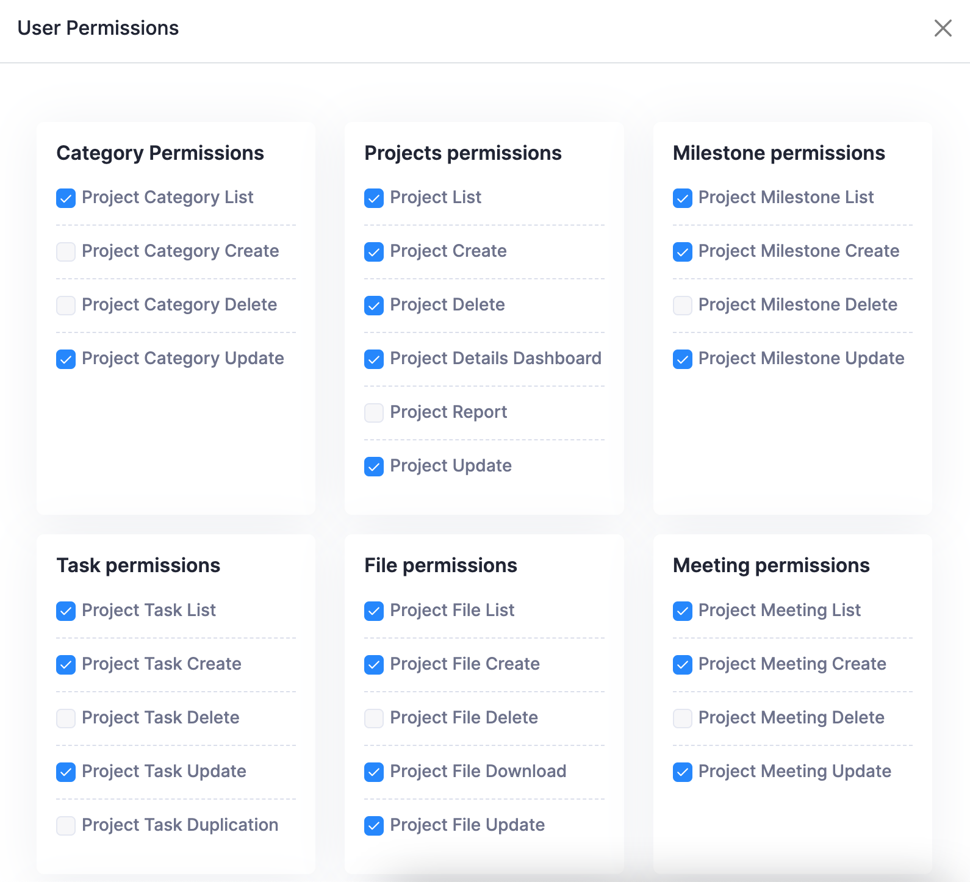
Task: Enable Project Meeting Delete permission
Action: coord(683,719)
